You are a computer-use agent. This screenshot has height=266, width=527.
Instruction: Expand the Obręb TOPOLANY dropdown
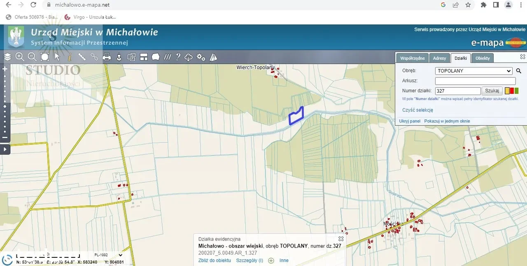coord(473,71)
